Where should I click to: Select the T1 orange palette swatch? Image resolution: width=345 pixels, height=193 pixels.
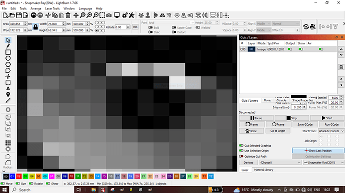[204, 176]
